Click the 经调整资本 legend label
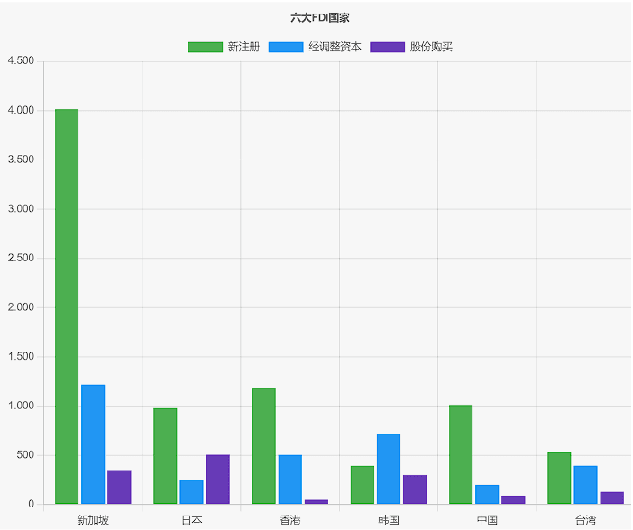 [335, 47]
